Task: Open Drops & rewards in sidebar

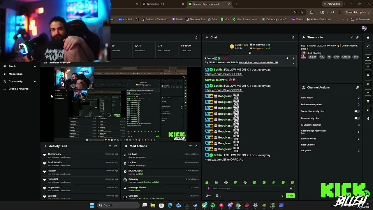Action: [x=18, y=89]
